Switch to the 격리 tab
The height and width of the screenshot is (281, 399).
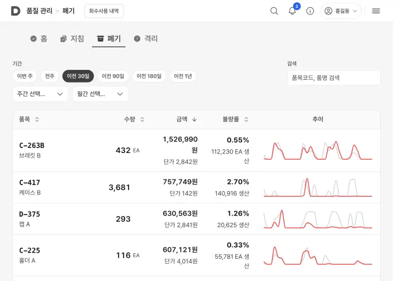(146, 39)
